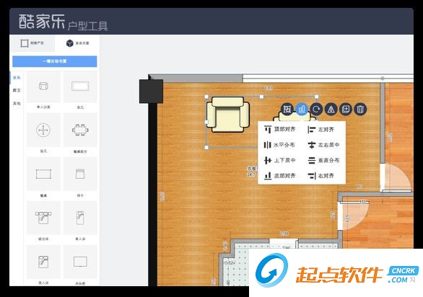The height and width of the screenshot is (297, 423).
Task: Click the top-left selection handle of the selection box
Action: point(206,97)
